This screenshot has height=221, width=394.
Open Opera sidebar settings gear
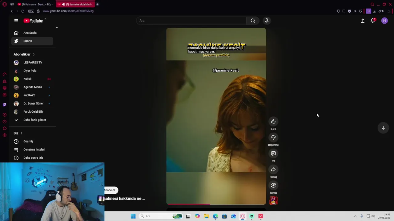tap(4, 135)
